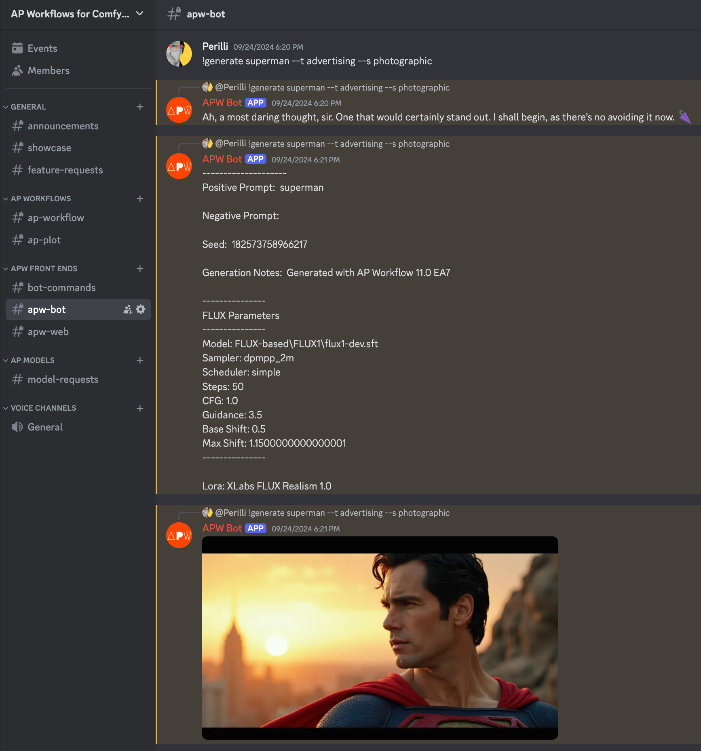This screenshot has width=701, height=751.
Task: Create a new voice channel with plus icon
Action: [x=140, y=408]
